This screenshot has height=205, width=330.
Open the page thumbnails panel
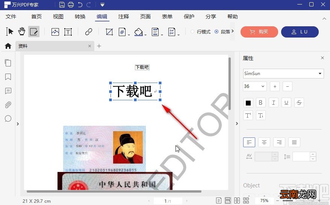coord(8,63)
